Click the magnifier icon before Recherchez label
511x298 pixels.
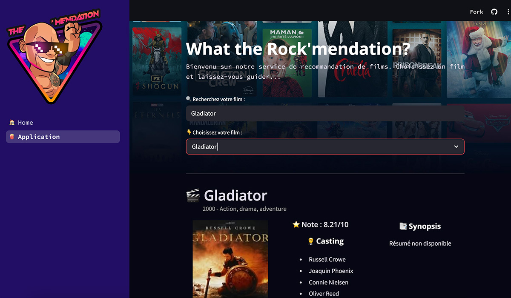(189, 99)
